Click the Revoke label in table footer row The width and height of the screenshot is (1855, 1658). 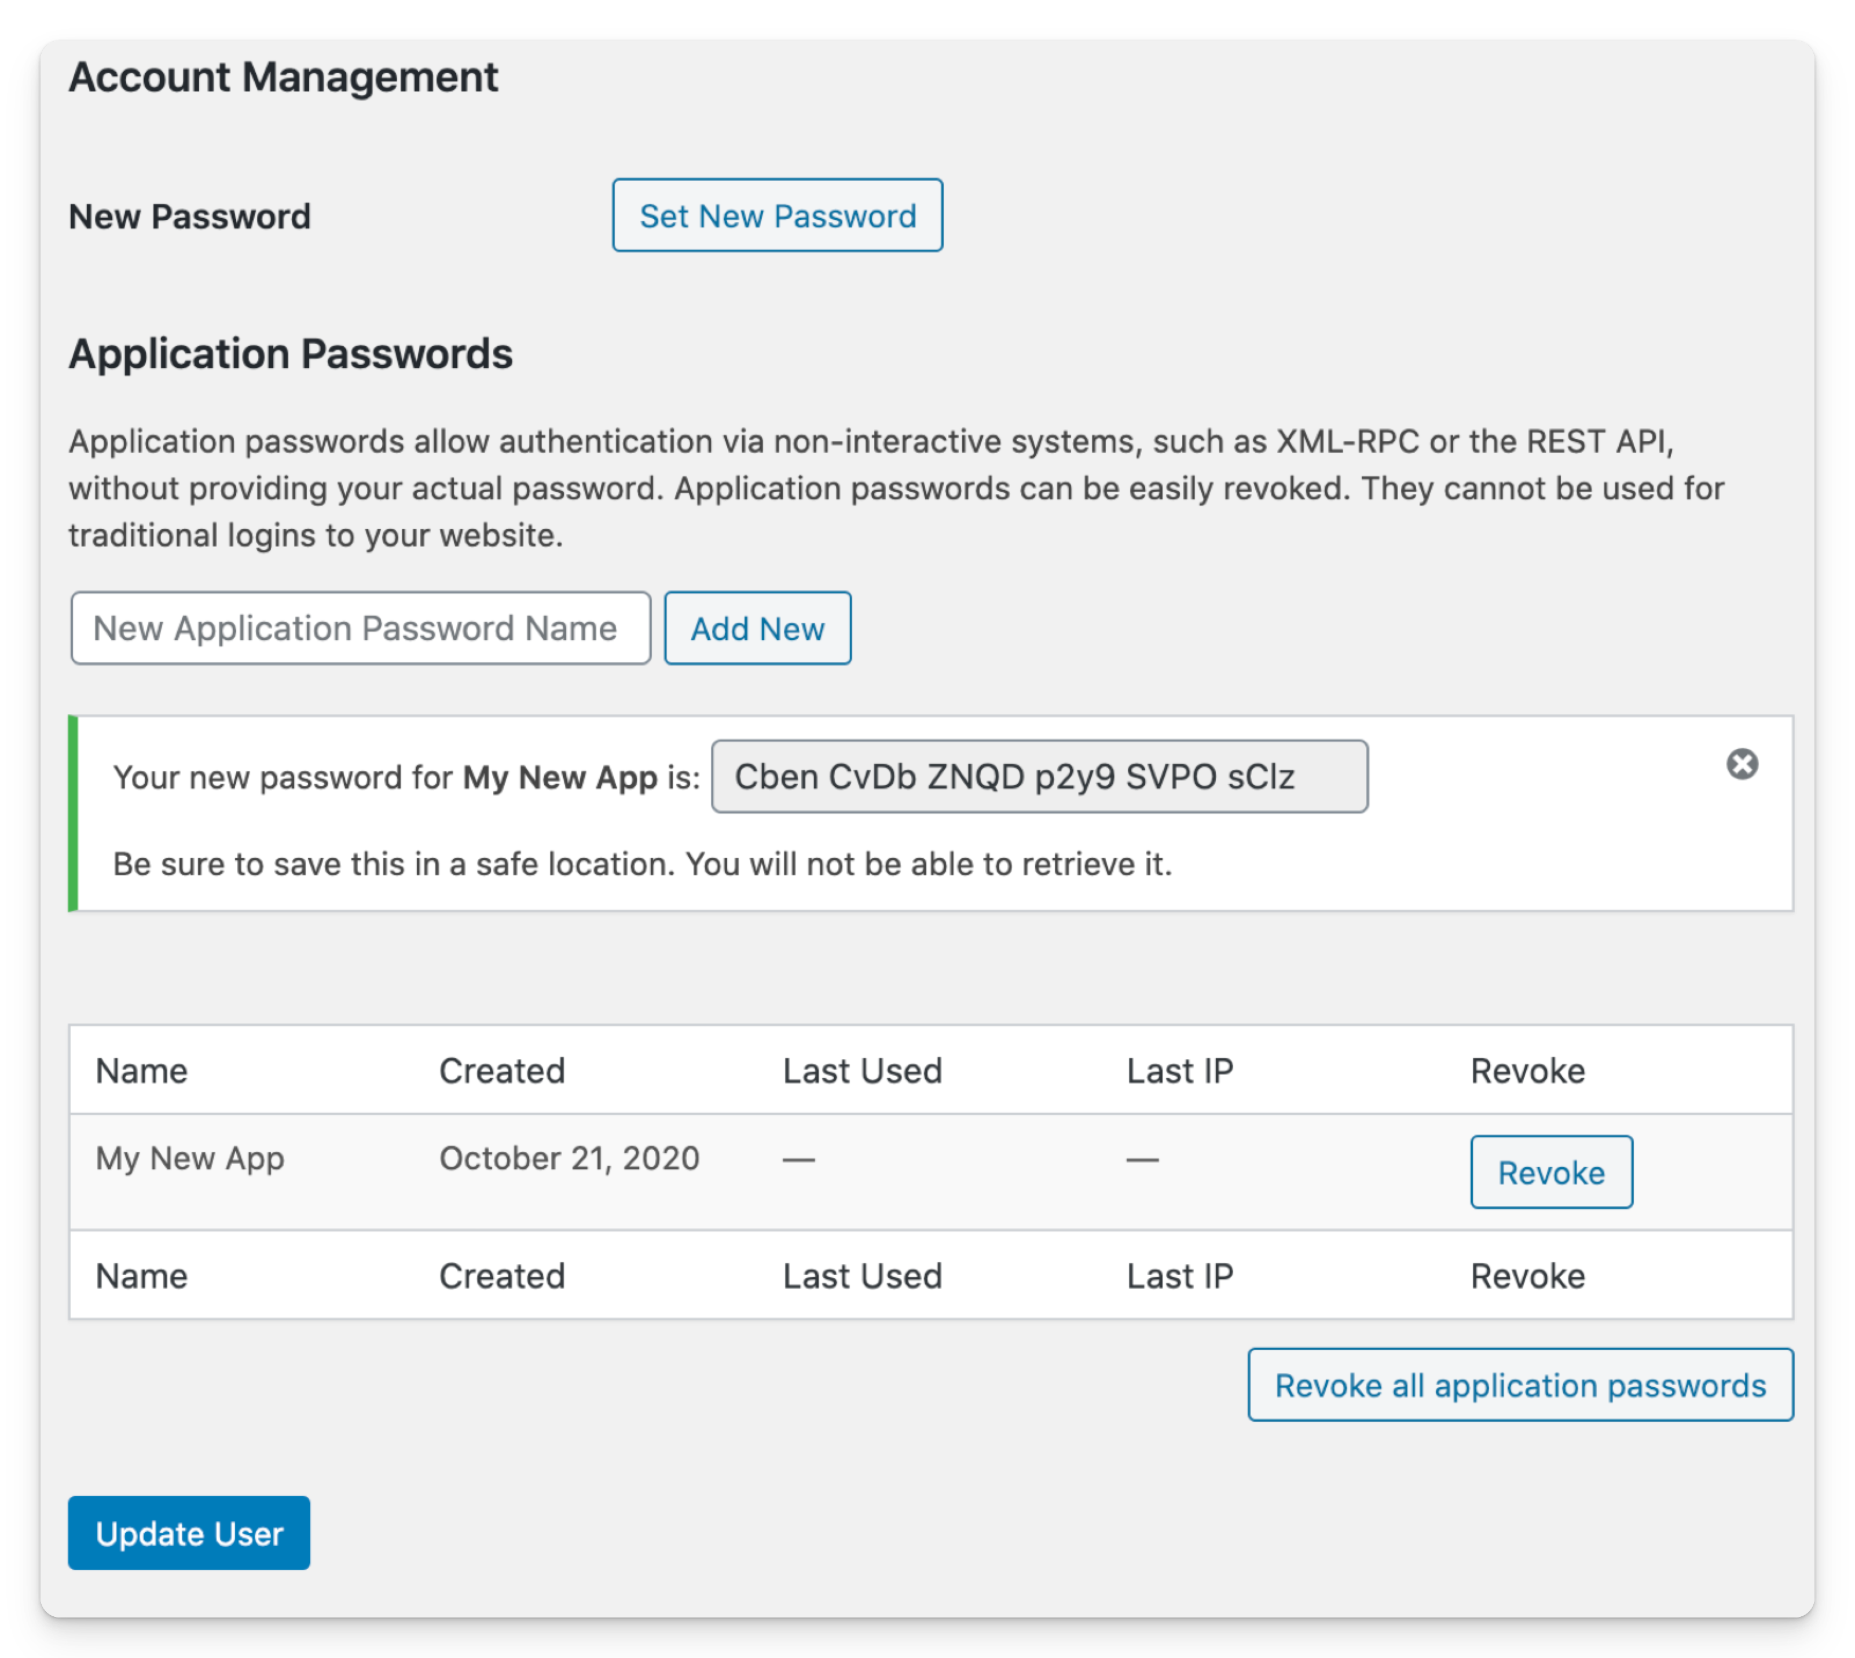tap(1528, 1275)
